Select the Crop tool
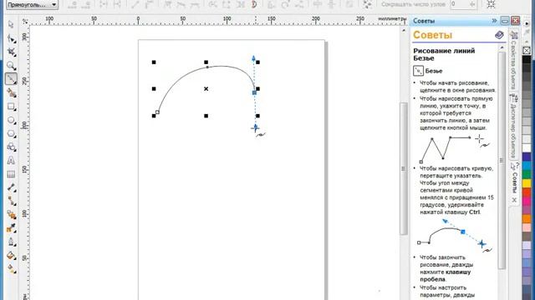The width and height of the screenshot is (535, 300). point(11,52)
